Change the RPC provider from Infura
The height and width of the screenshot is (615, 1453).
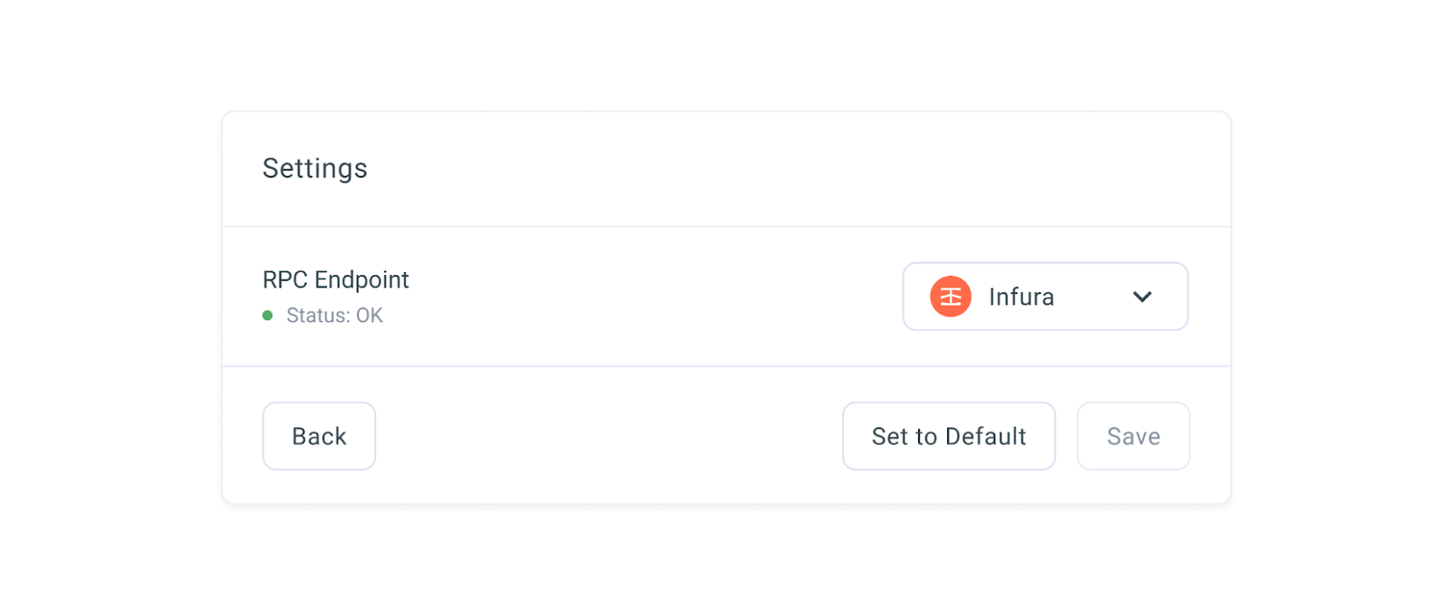(1045, 297)
